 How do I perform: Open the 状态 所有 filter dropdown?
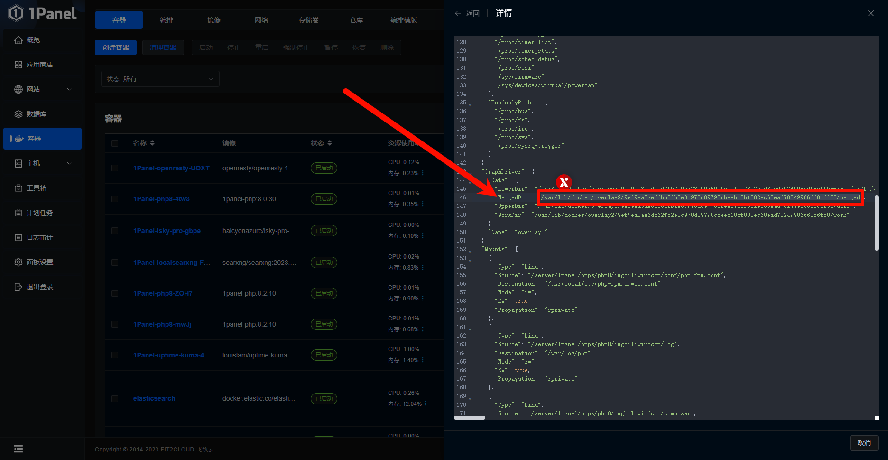click(160, 79)
